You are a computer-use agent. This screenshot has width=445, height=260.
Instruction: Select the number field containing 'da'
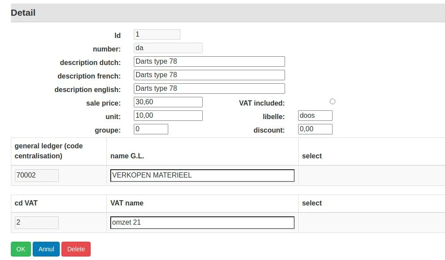tap(168, 48)
